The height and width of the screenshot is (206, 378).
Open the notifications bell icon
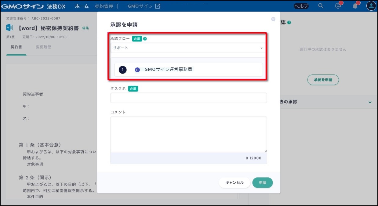pos(355,6)
